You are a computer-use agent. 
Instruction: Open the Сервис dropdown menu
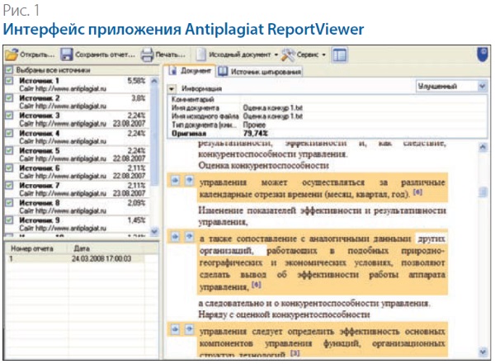[x=304, y=54]
